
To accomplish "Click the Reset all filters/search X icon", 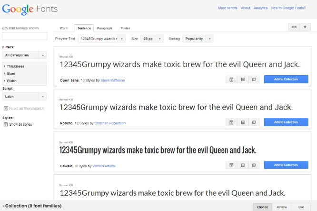I will [6, 109].
